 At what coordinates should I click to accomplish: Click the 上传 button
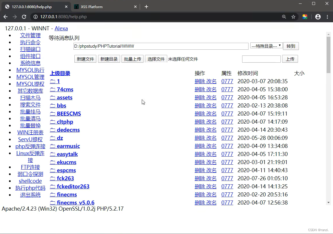pos(290,59)
